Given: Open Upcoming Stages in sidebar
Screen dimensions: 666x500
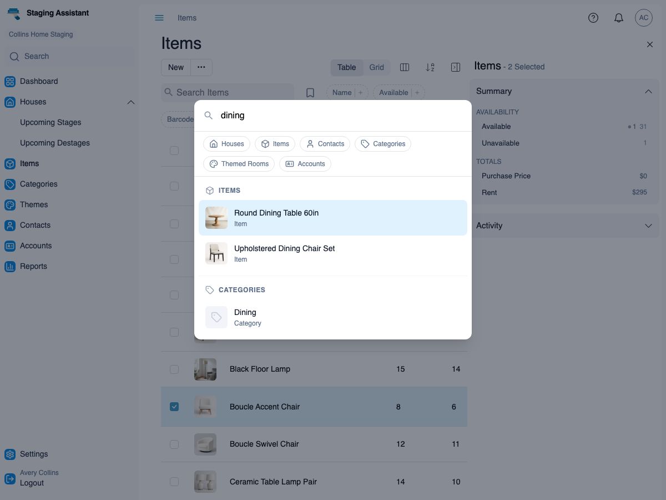Looking at the screenshot, I should click(x=51, y=123).
